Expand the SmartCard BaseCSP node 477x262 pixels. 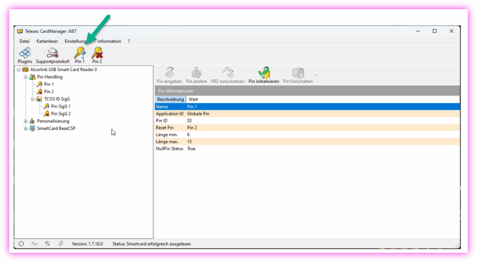(x=26, y=128)
